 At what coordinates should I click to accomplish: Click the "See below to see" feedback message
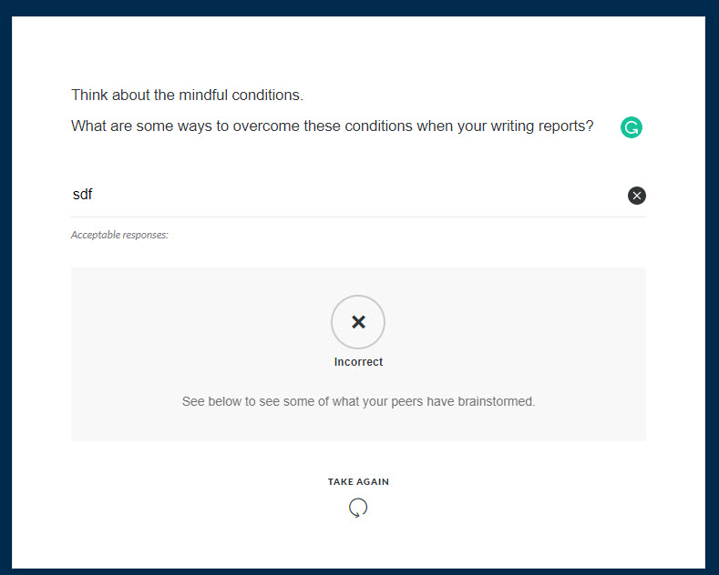(358, 401)
